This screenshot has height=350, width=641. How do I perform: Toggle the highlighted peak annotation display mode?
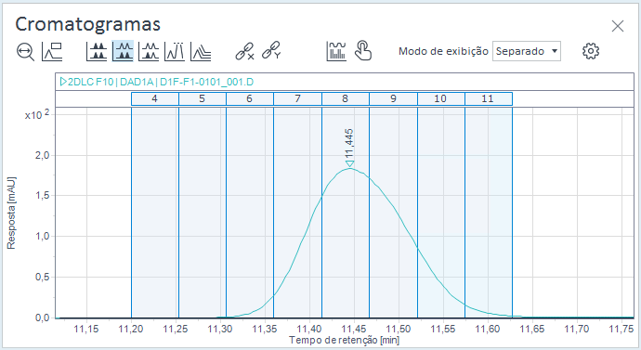pyautogui.click(x=123, y=51)
